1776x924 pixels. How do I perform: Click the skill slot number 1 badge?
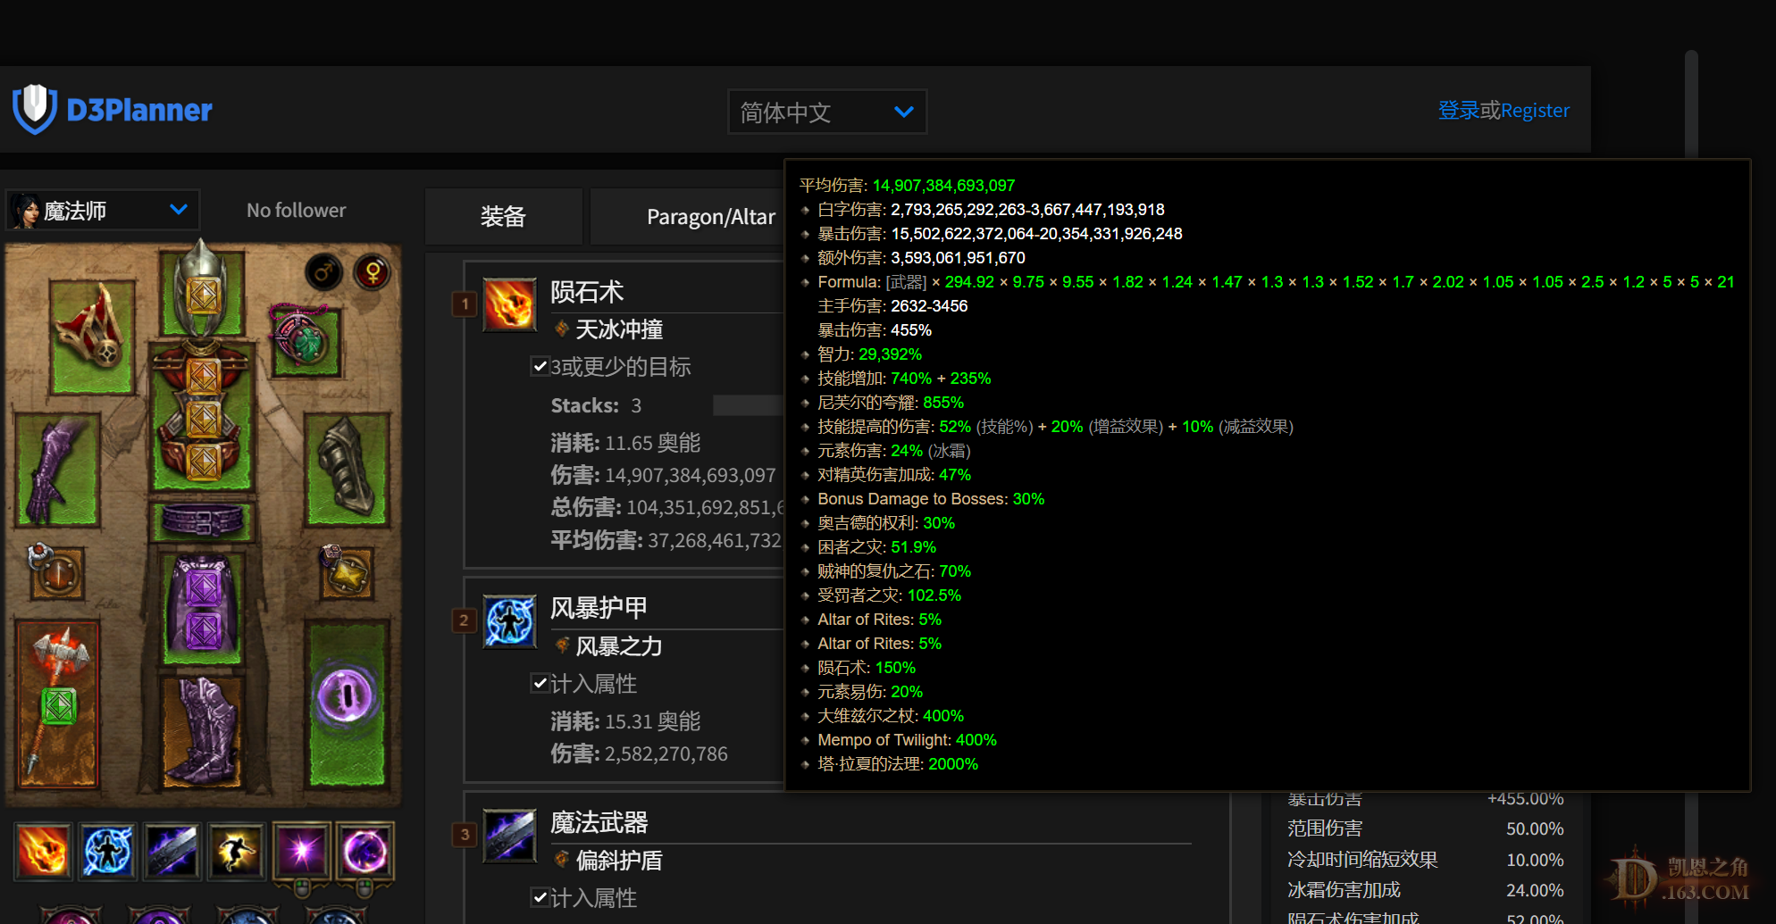point(465,304)
